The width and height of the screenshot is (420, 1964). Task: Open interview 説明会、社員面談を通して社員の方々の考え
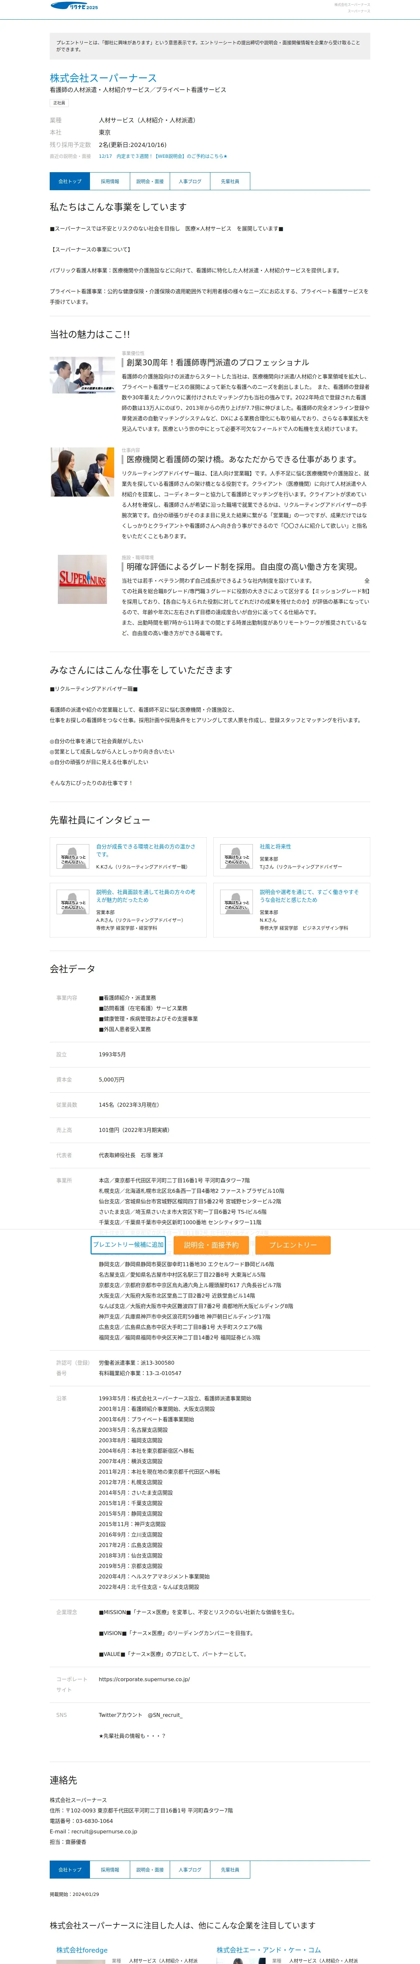pos(146,896)
